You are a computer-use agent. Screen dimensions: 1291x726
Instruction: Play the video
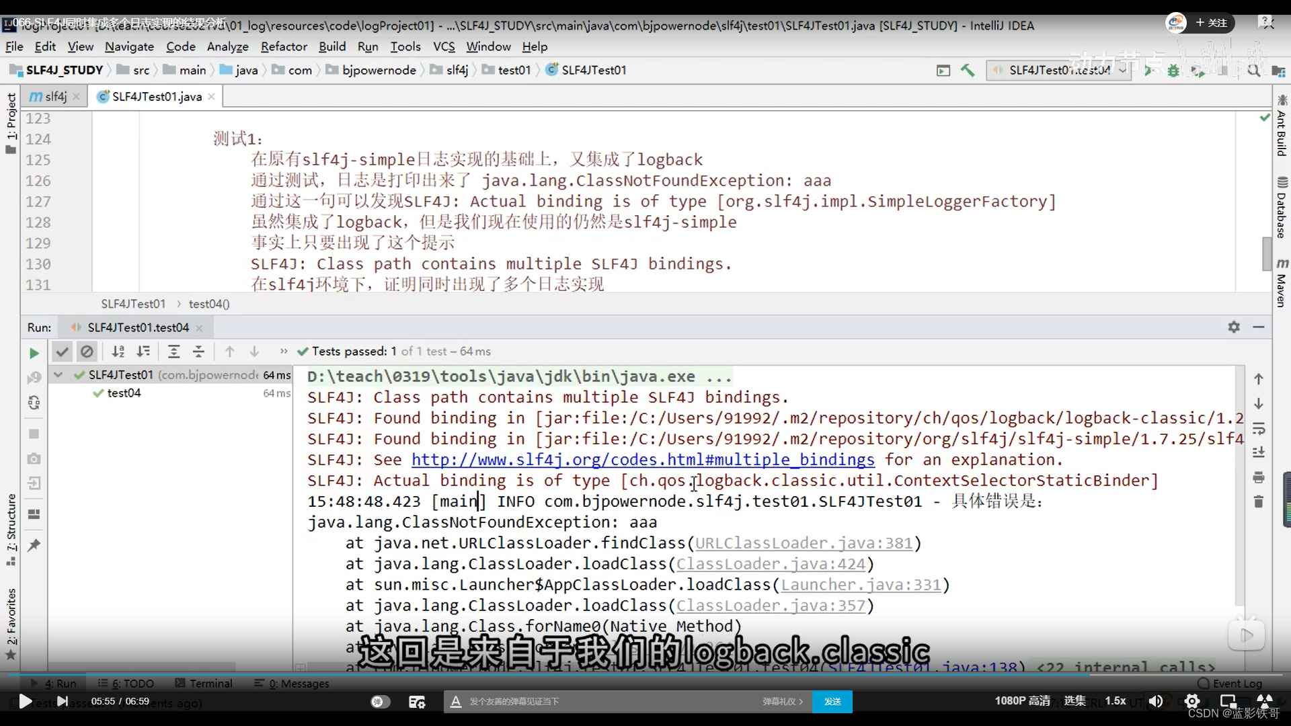25,701
